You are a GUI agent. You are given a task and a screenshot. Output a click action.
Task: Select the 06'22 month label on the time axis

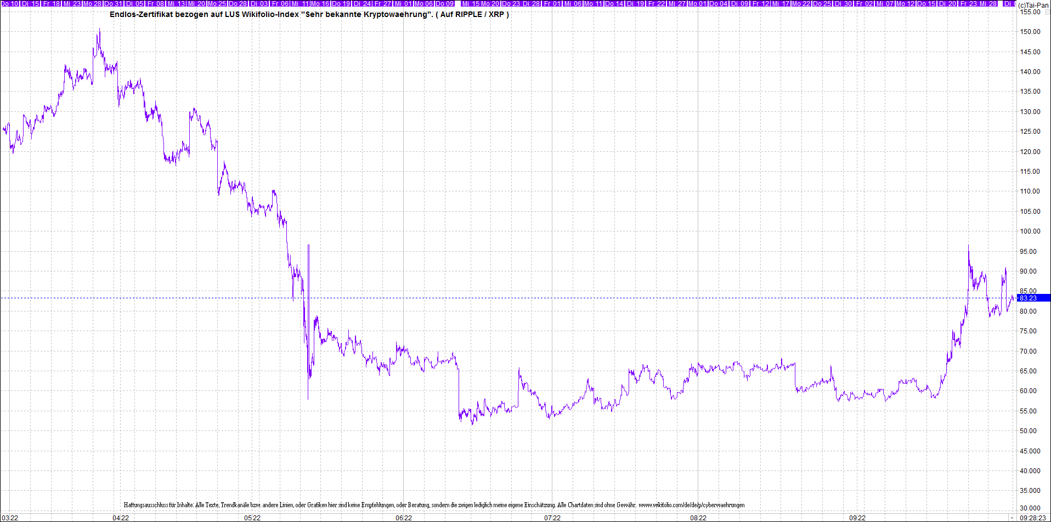click(x=404, y=518)
